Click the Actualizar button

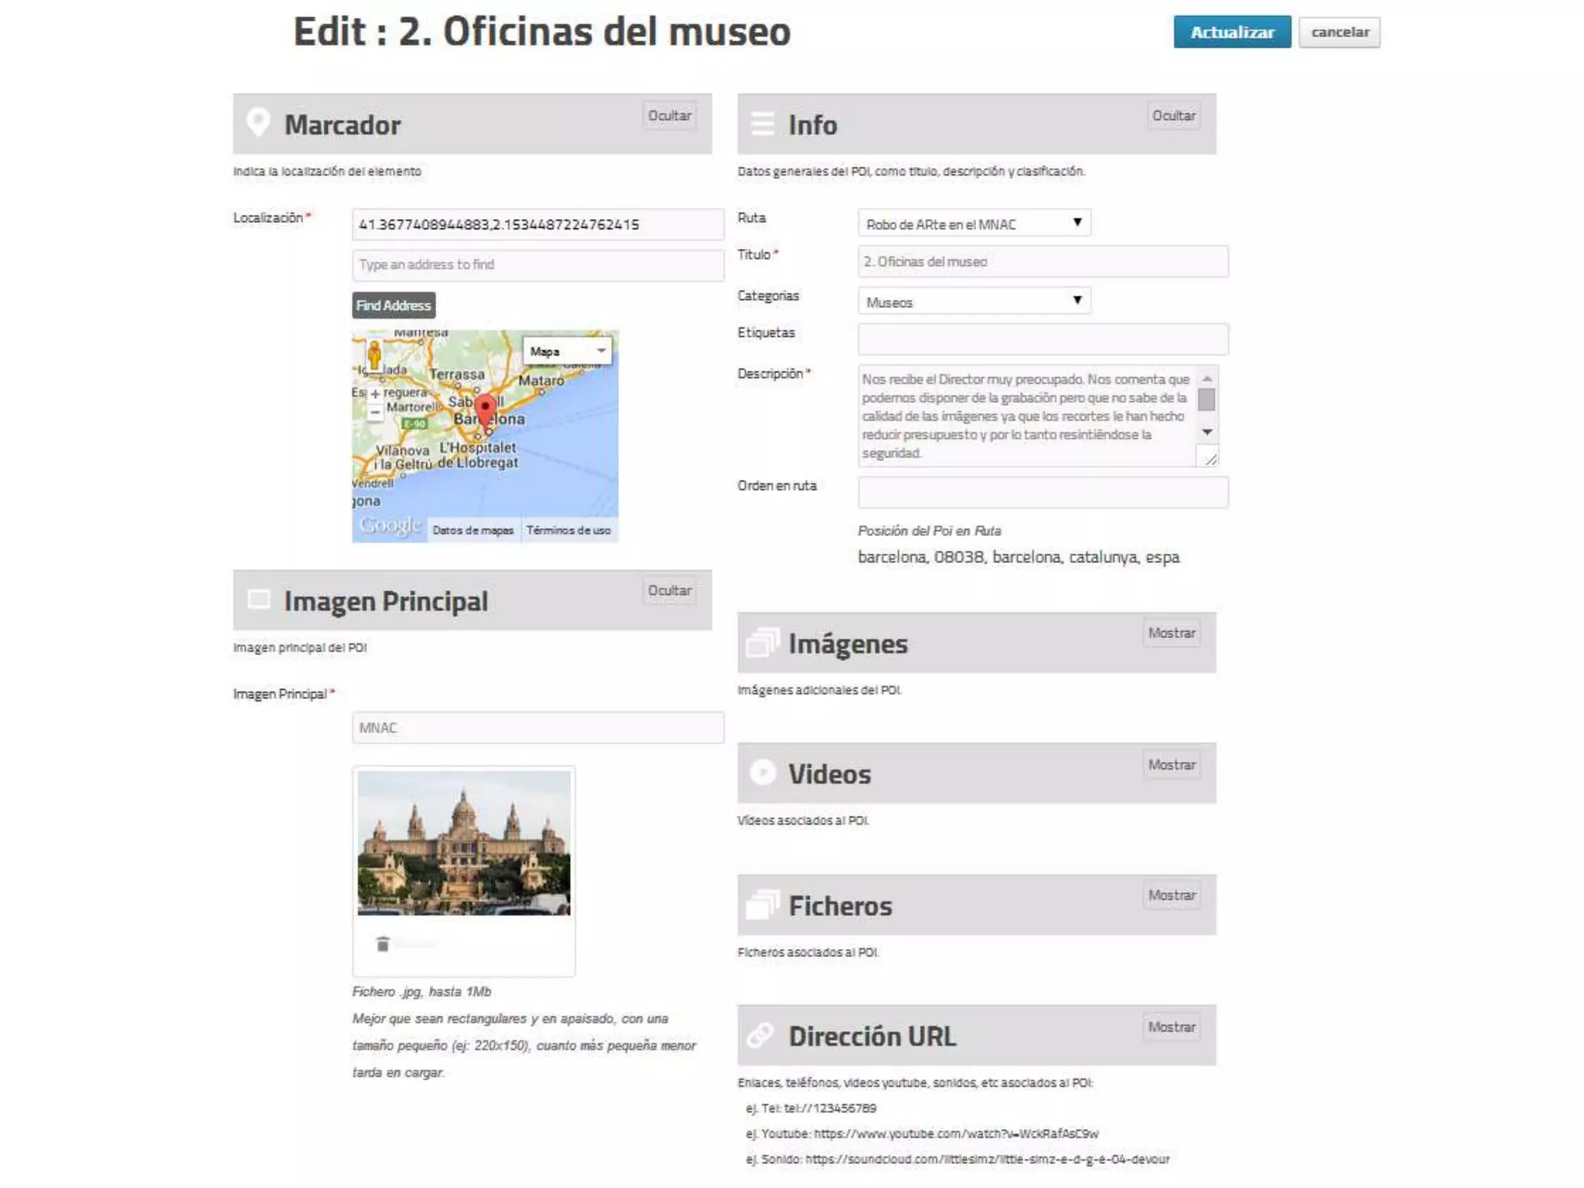tap(1231, 32)
